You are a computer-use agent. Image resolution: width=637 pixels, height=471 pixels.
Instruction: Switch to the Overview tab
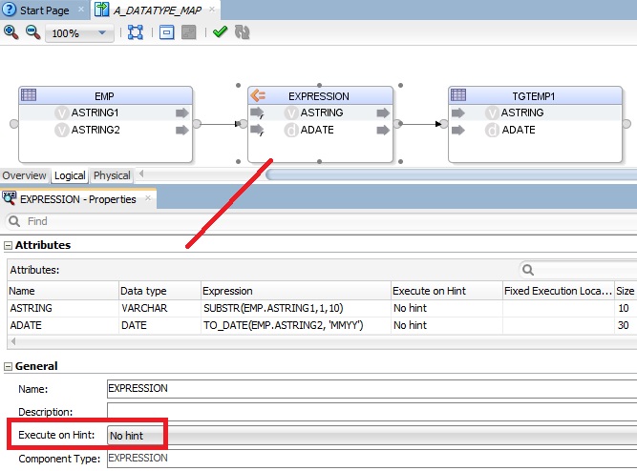pos(25,175)
